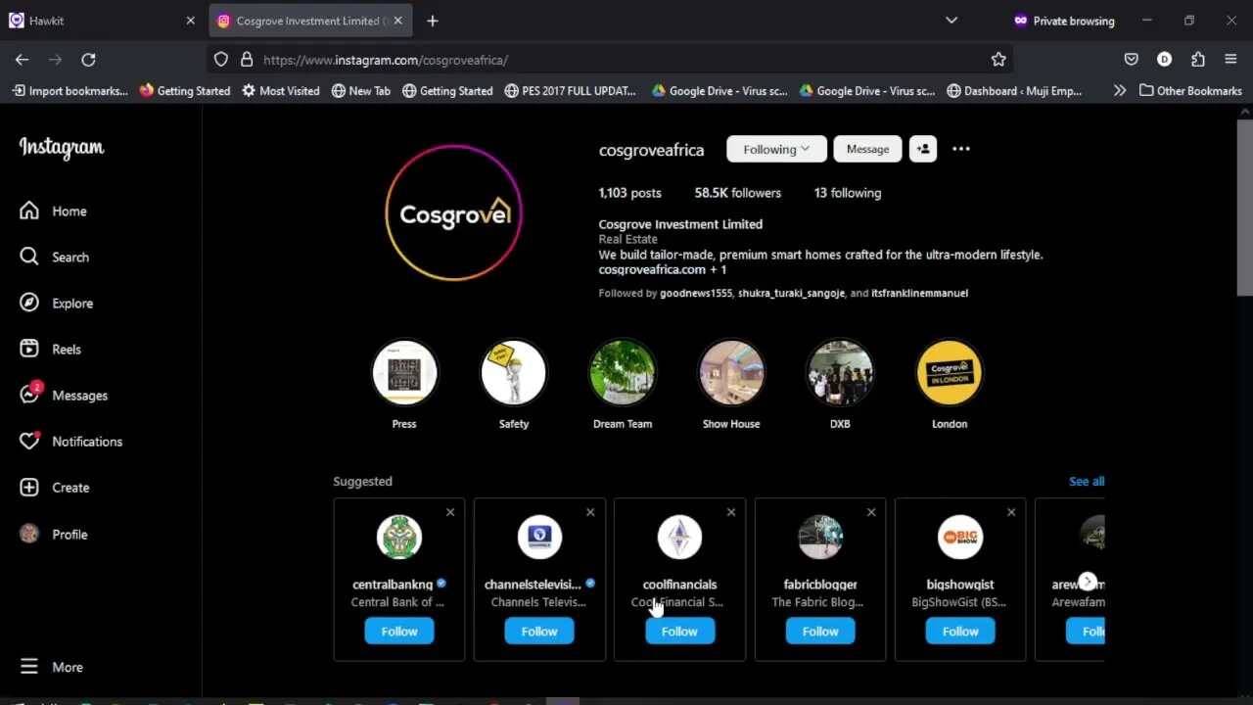Image resolution: width=1253 pixels, height=705 pixels.
Task: Open profile options three-dot menu
Action: tap(961, 149)
